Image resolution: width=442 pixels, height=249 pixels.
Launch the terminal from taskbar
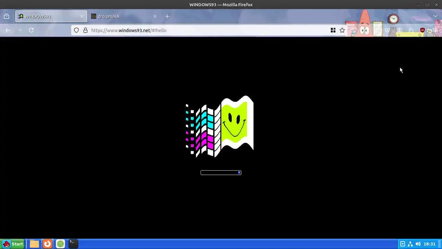coord(73,244)
